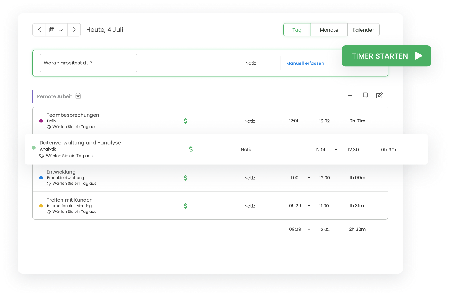Go to the previous day arrow
Screen dimensions: 451x296
pos(39,30)
